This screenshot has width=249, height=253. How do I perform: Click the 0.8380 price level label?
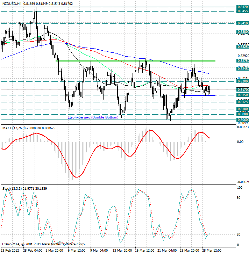point(243,31)
